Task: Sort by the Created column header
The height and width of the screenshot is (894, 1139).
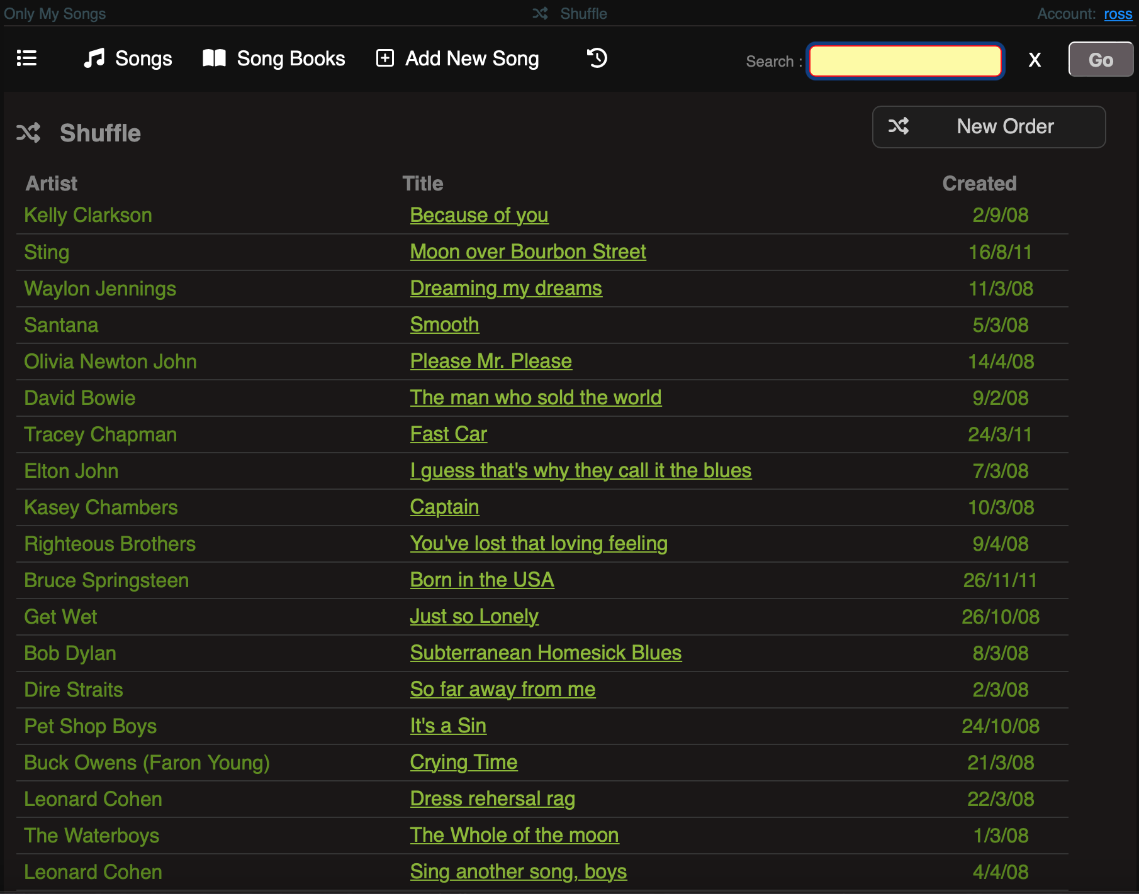Action: click(979, 184)
